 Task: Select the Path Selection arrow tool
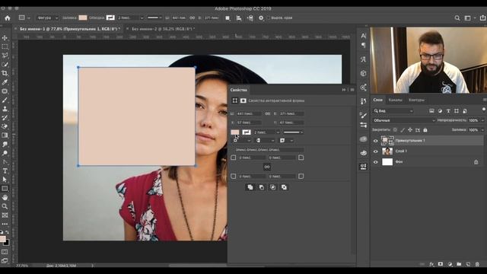tap(5, 180)
